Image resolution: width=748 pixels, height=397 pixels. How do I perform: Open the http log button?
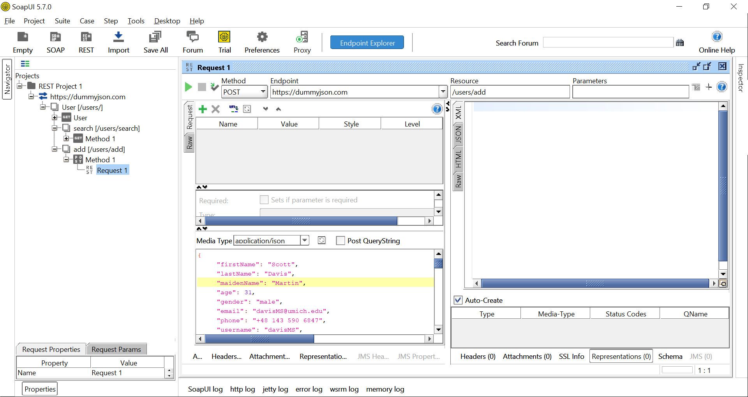pos(242,389)
